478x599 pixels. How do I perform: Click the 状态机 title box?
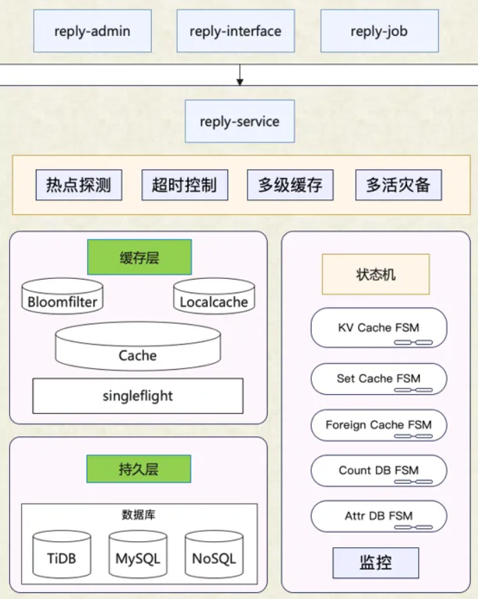click(x=376, y=275)
